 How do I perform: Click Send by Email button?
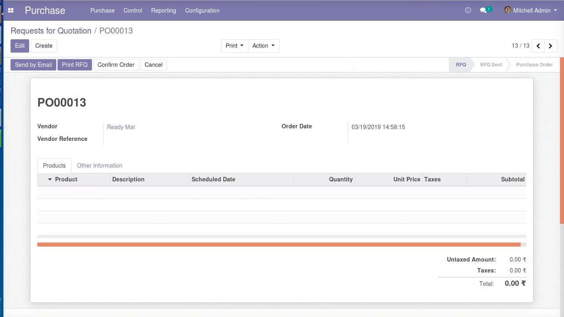[33, 65]
